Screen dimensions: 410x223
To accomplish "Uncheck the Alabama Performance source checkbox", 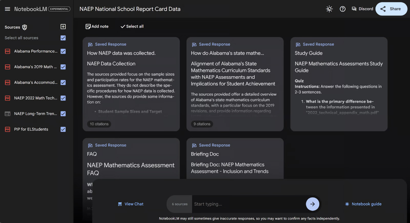I will tap(63, 51).
